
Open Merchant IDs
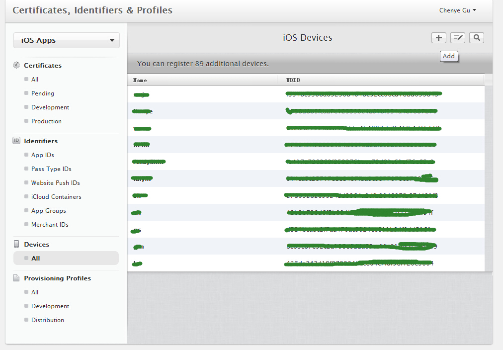click(50, 225)
